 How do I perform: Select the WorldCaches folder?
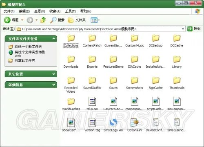(71, 104)
